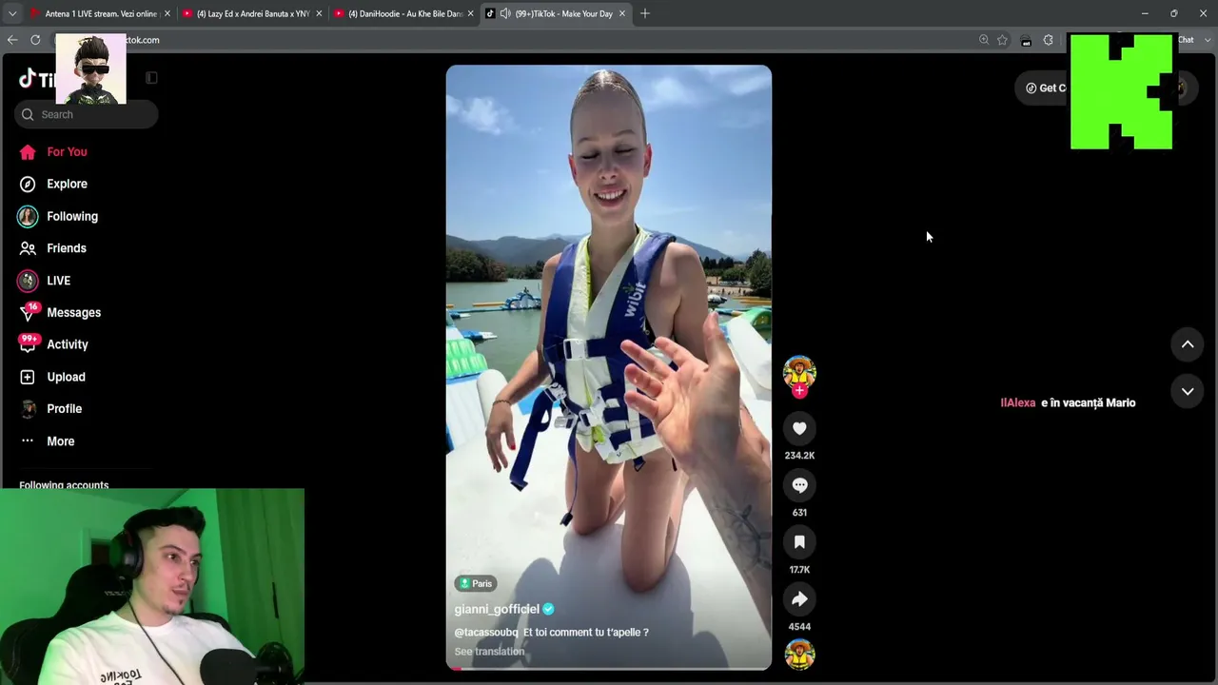The image size is (1218, 685).
Task: Open gianni_gofficiel's profile link
Action: [497, 609]
